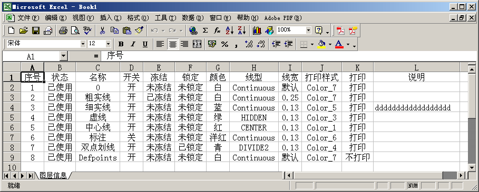Screen dimensions: 479x192
Task: Click the AutoSum sigma icon
Action: pos(206,30)
